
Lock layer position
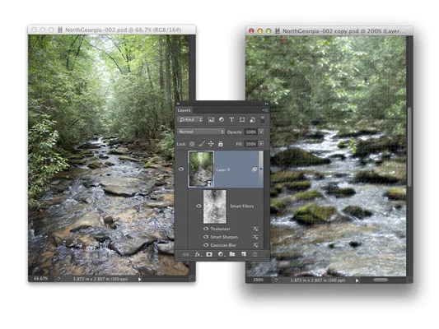coord(211,144)
